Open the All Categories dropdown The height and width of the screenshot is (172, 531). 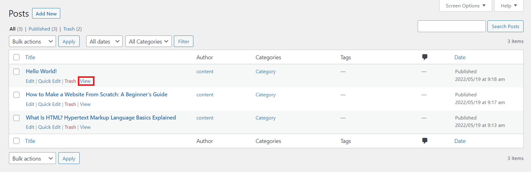point(149,41)
